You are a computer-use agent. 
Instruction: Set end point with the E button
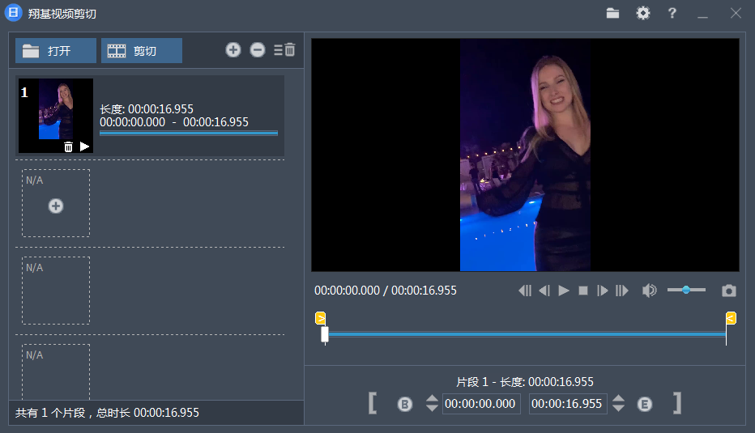(645, 404)
